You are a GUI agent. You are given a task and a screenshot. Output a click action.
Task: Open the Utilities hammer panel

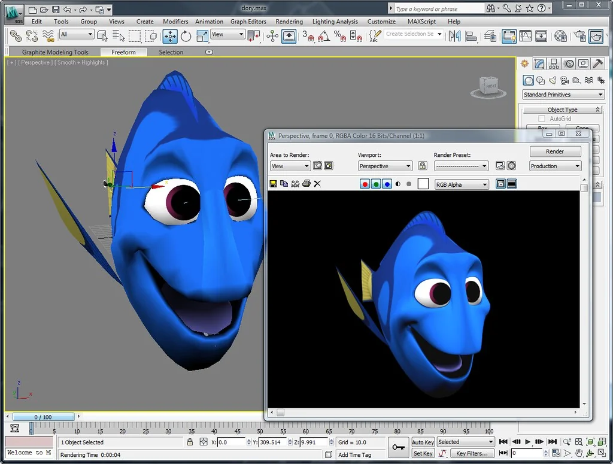point(598,63)
